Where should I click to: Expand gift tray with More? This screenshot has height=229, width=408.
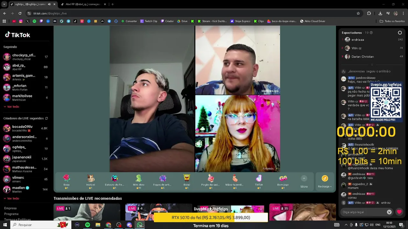point(304,182)
